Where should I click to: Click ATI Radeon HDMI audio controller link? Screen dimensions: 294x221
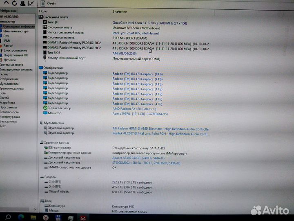click(161, 129)
